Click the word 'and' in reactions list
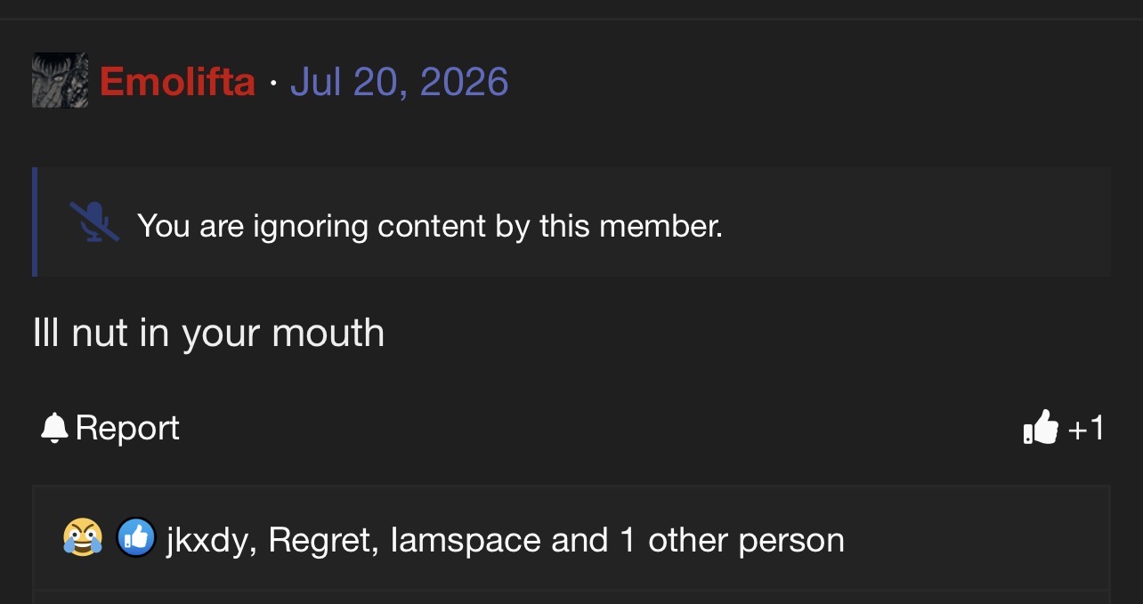Viewport: 1143px width, 604px height. point(580,540)
